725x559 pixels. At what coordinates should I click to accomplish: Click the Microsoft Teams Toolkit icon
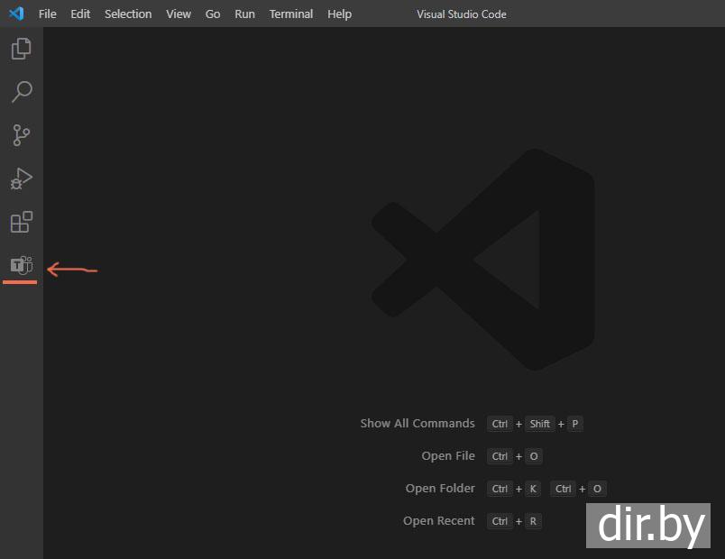pos(22,265)
